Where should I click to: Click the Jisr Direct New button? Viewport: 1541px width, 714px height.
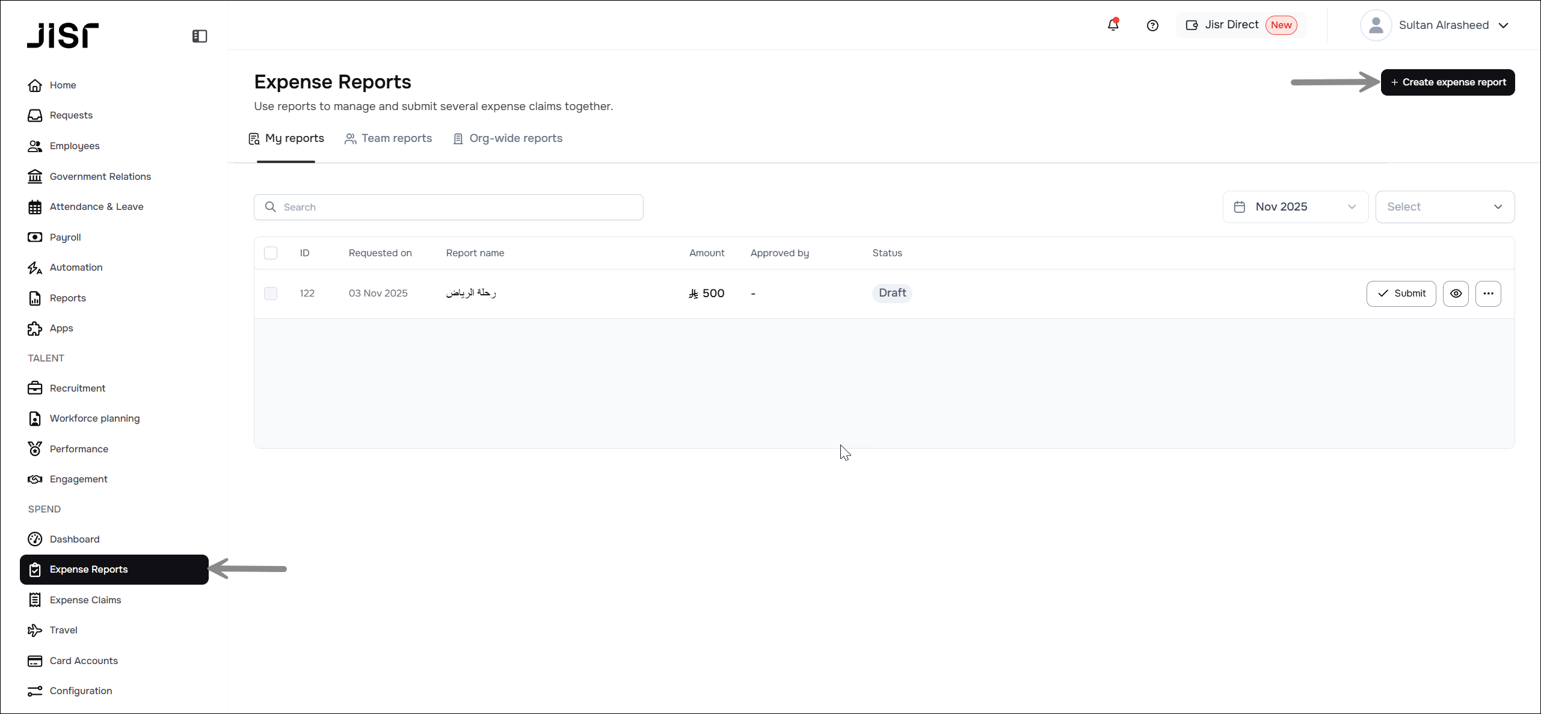tap(1240, 25)
